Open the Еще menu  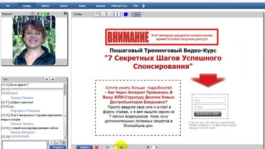tap(135, 6)
